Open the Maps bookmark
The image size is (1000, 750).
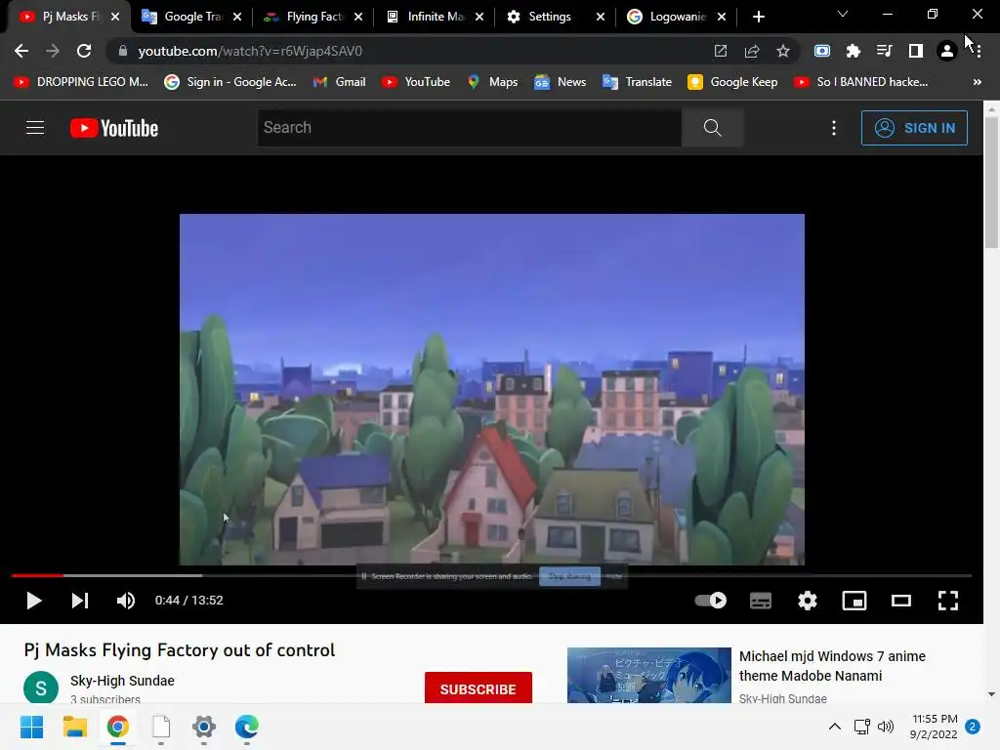tap(492, 82)
